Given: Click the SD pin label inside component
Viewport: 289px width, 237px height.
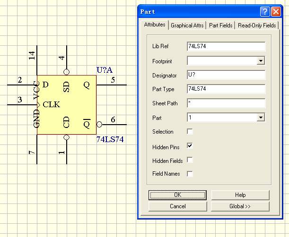Looking at the screenshot, I should click(x=66, y=87).
